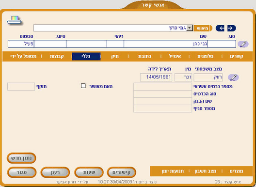Open the מוצרים bottom tab
The height and width of the screenshot is (187, 256).
tap(236, 171)
